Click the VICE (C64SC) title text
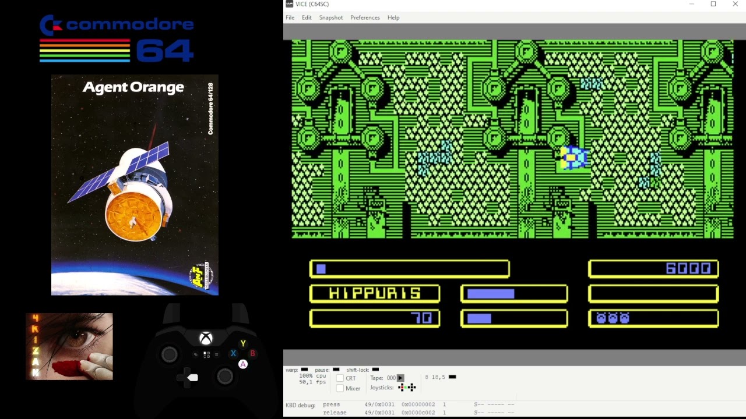The height and width of the screenshot is (419, 746). (x=312, y=4)
